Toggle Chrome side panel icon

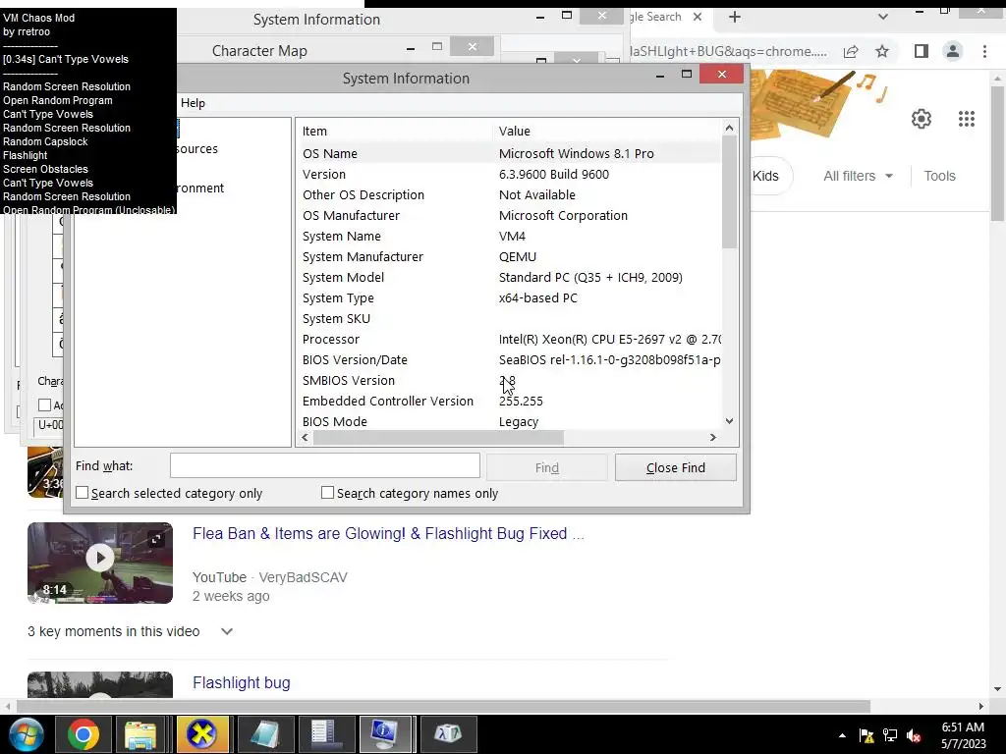(x=922, y=51)
